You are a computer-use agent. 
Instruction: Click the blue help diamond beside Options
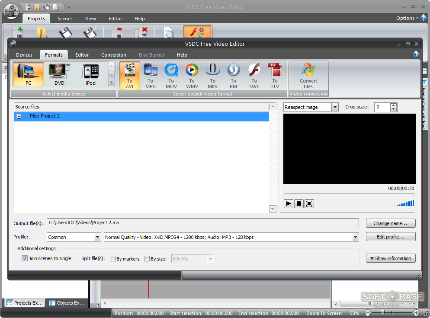tap(424, 18)
